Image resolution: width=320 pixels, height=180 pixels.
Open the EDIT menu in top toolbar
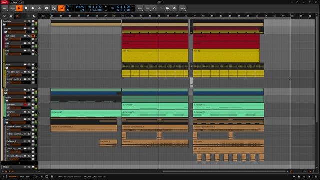147,8
